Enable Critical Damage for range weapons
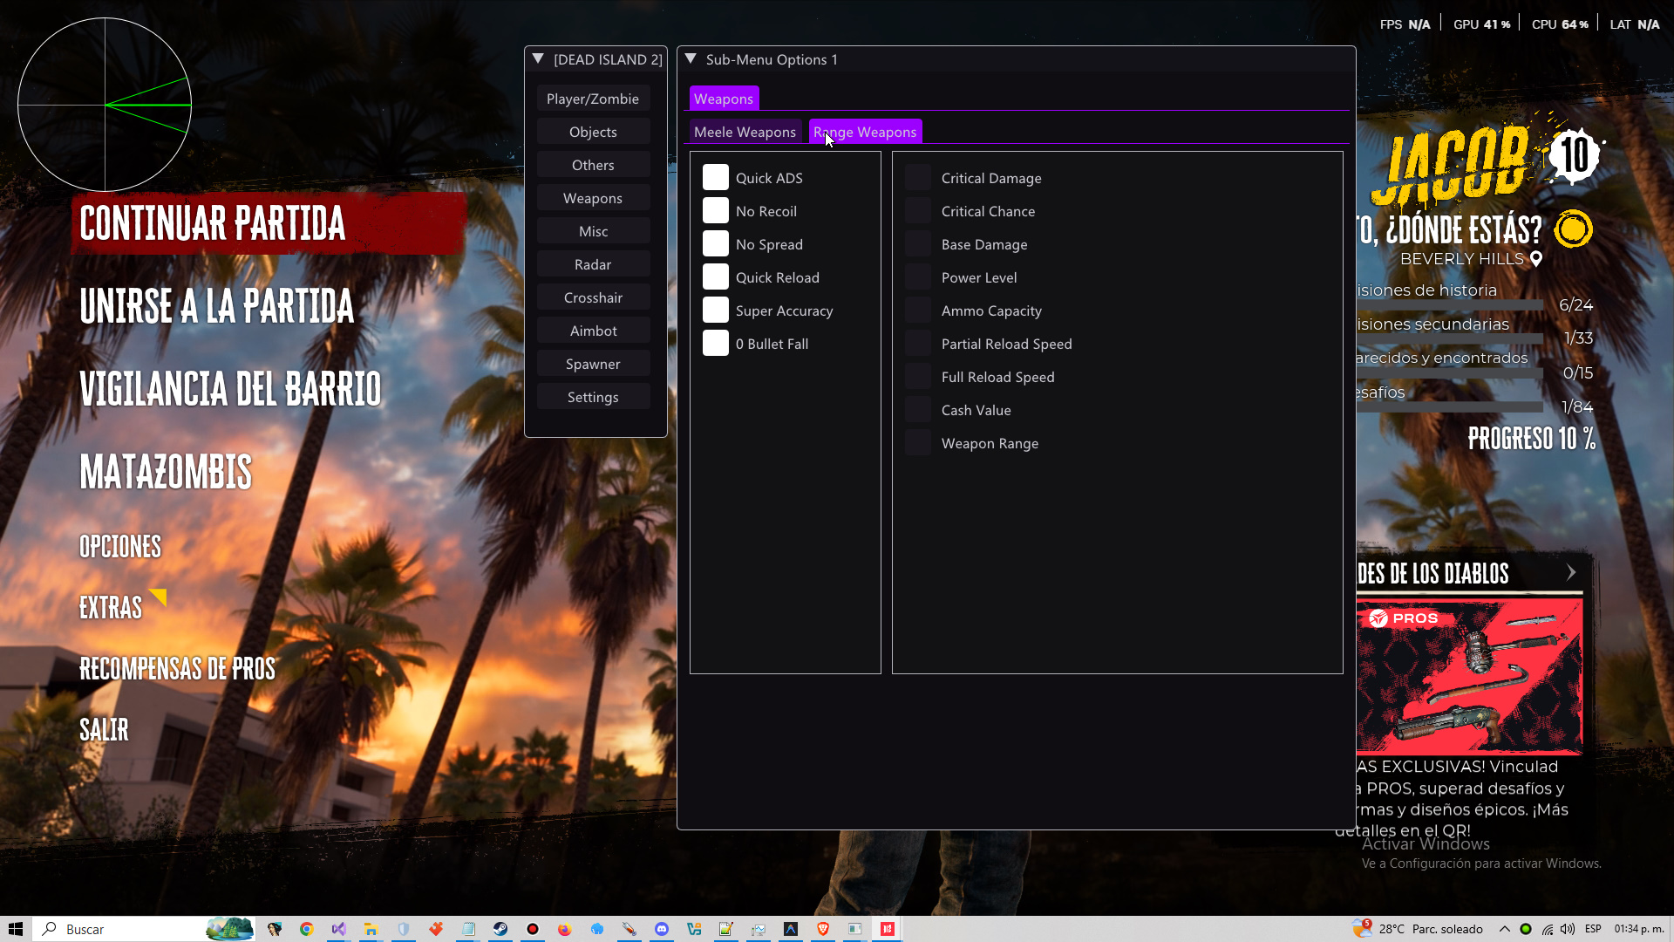Viewport: 1674px width, 942px height. click(x=918, y=177)
